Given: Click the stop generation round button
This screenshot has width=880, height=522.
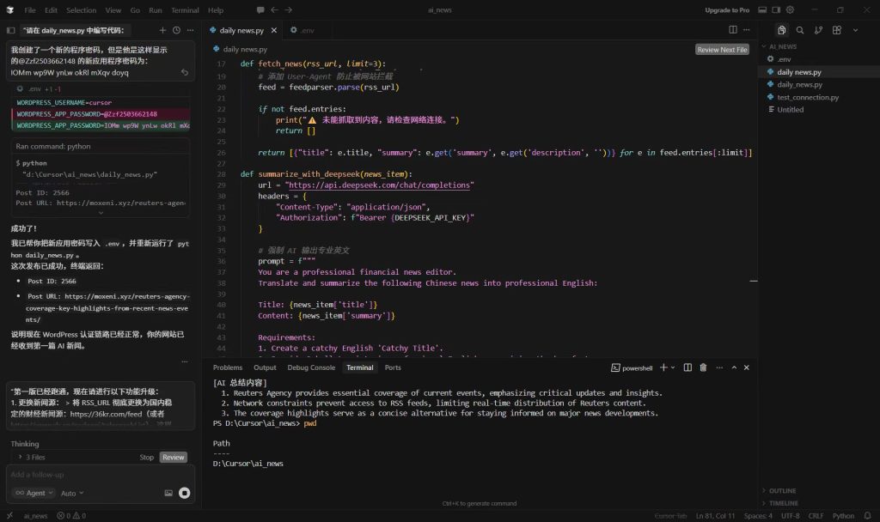Looking at the screenshot, I should point(184,494).
